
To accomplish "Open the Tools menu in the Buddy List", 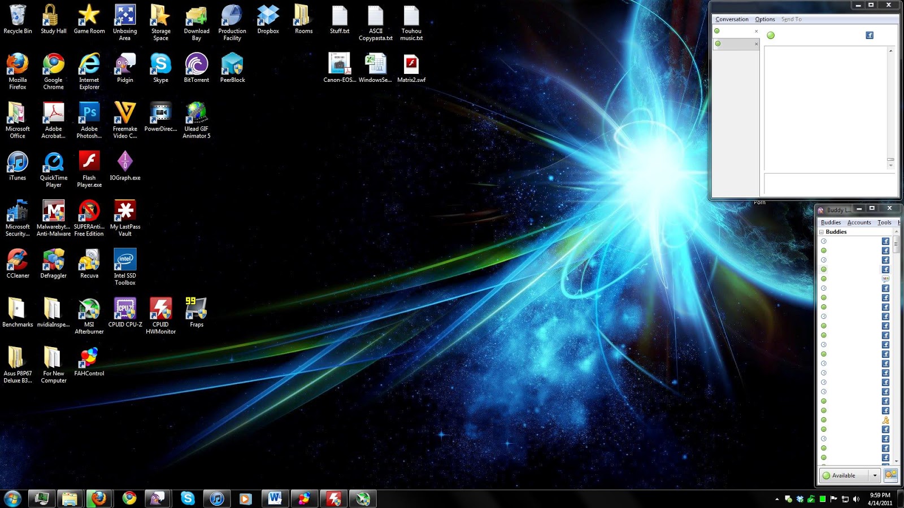I will pyautogui.click(x=884, y=222).
